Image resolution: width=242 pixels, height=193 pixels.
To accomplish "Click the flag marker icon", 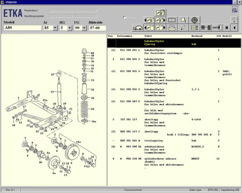I will 183,20.
